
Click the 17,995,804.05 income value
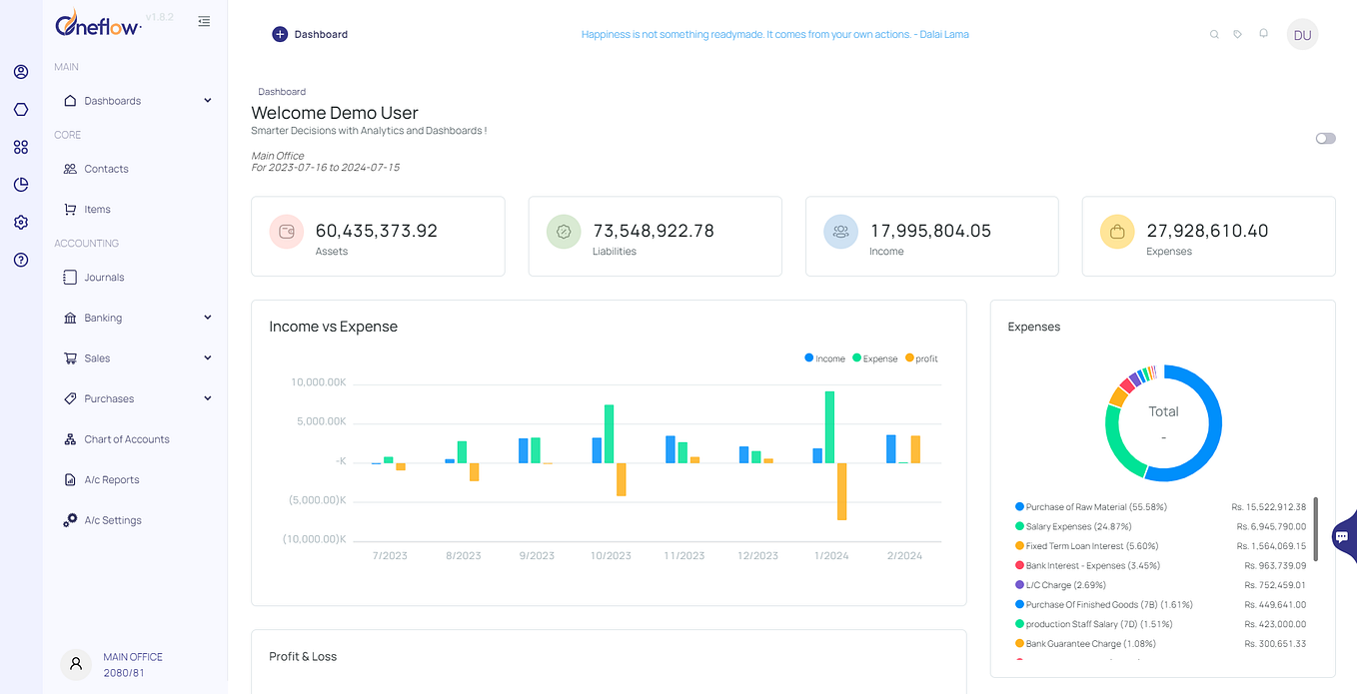tap(930, 231)
